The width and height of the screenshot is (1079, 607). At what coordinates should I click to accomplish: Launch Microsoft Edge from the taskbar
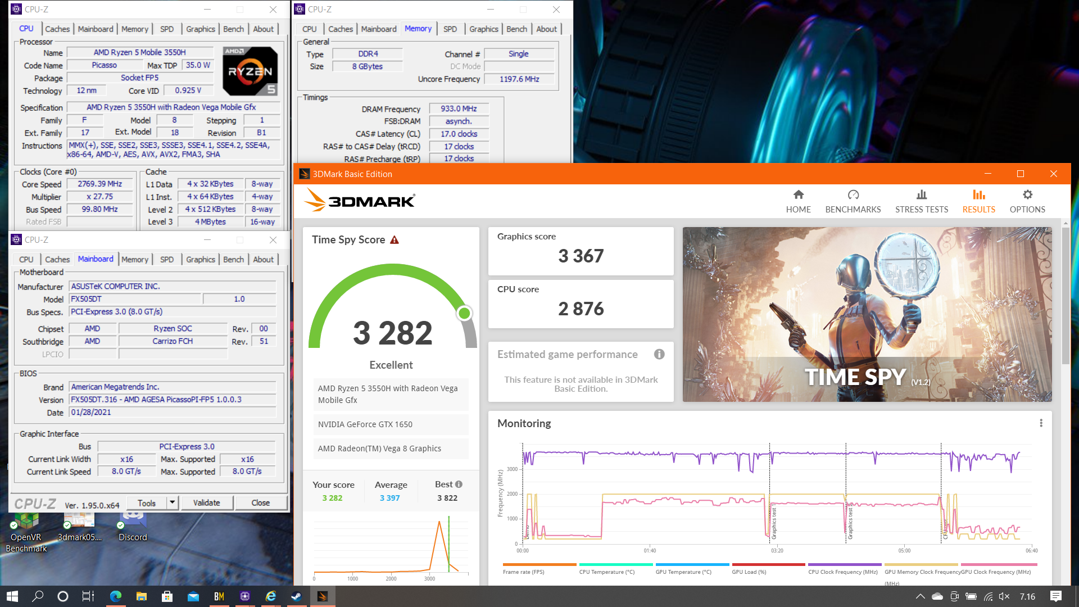pos(116,596)
